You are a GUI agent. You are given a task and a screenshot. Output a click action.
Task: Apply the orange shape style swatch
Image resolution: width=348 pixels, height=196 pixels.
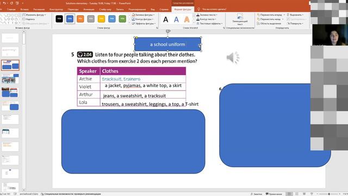tap(80, 19)
